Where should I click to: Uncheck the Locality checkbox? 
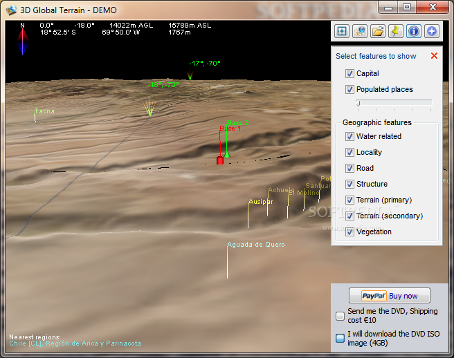click(x=349, y=153)
